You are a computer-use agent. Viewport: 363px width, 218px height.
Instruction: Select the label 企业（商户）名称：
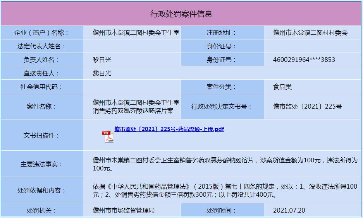(x=42, y=32)
